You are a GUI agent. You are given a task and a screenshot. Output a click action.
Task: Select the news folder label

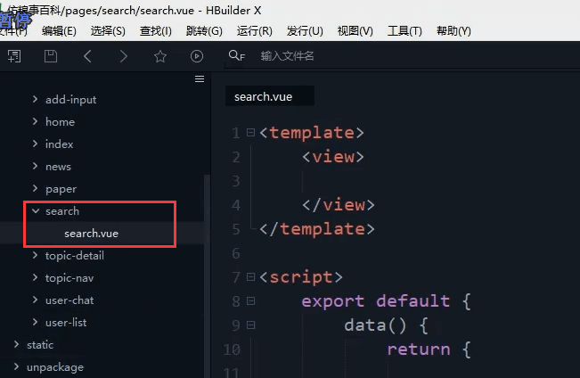[58, 166]
